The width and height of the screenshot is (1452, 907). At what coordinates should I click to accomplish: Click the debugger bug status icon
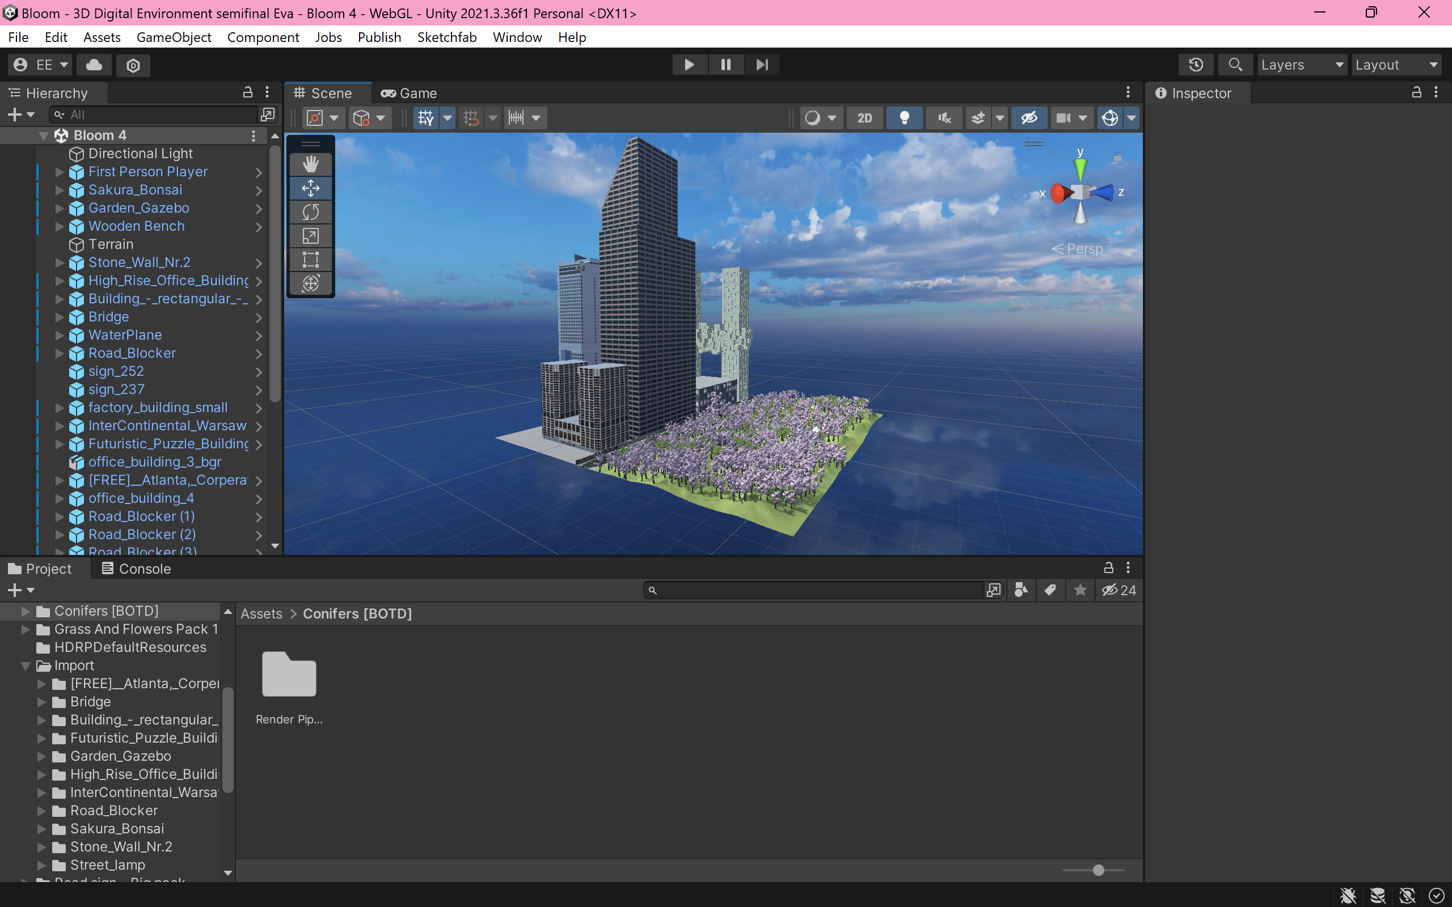click(1348, 896)
